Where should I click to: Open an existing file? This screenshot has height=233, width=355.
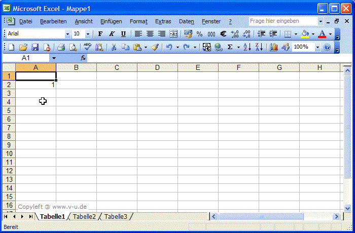pos(23,47)
